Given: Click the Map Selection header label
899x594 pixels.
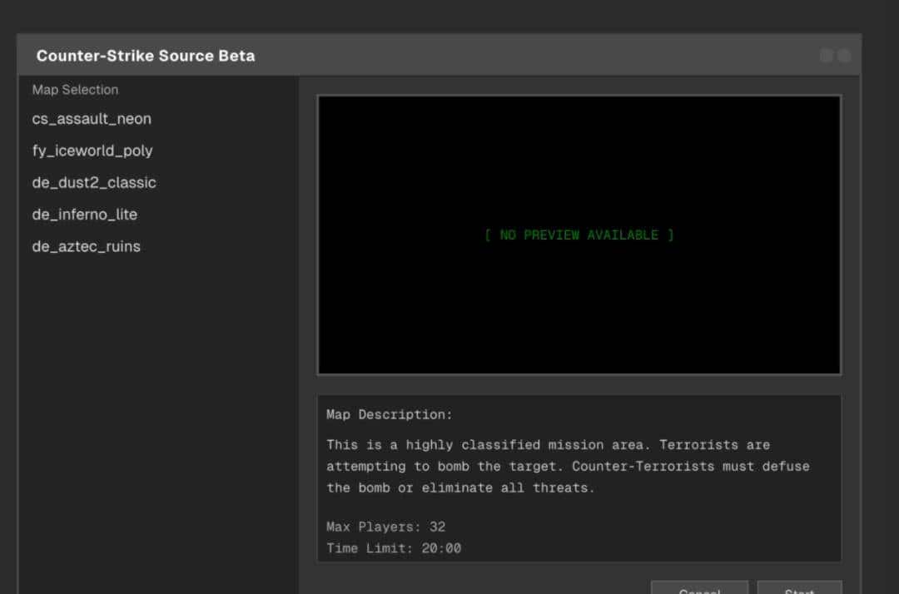Looking at the screenshot, I should (75, 90).
